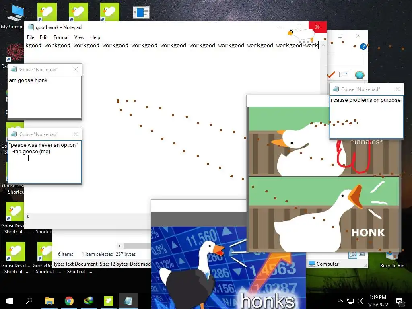Open the globe download manager taskbar icon
Viewport: 412px width, 309px height.
pyautogui.click(x=89, y=301)
